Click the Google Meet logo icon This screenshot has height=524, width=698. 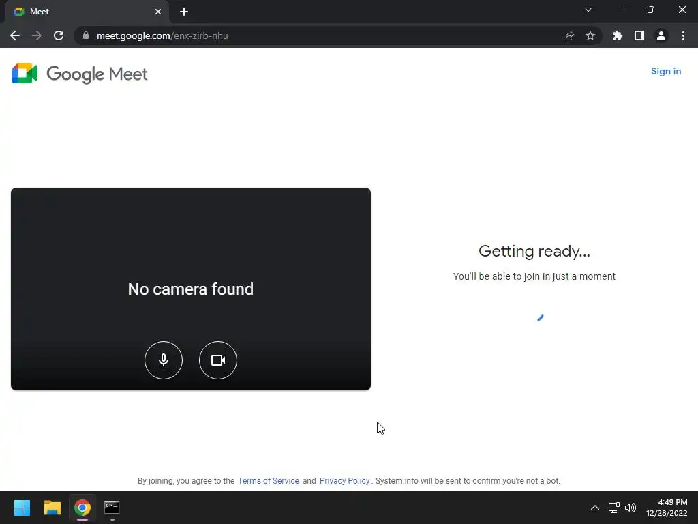25,74
